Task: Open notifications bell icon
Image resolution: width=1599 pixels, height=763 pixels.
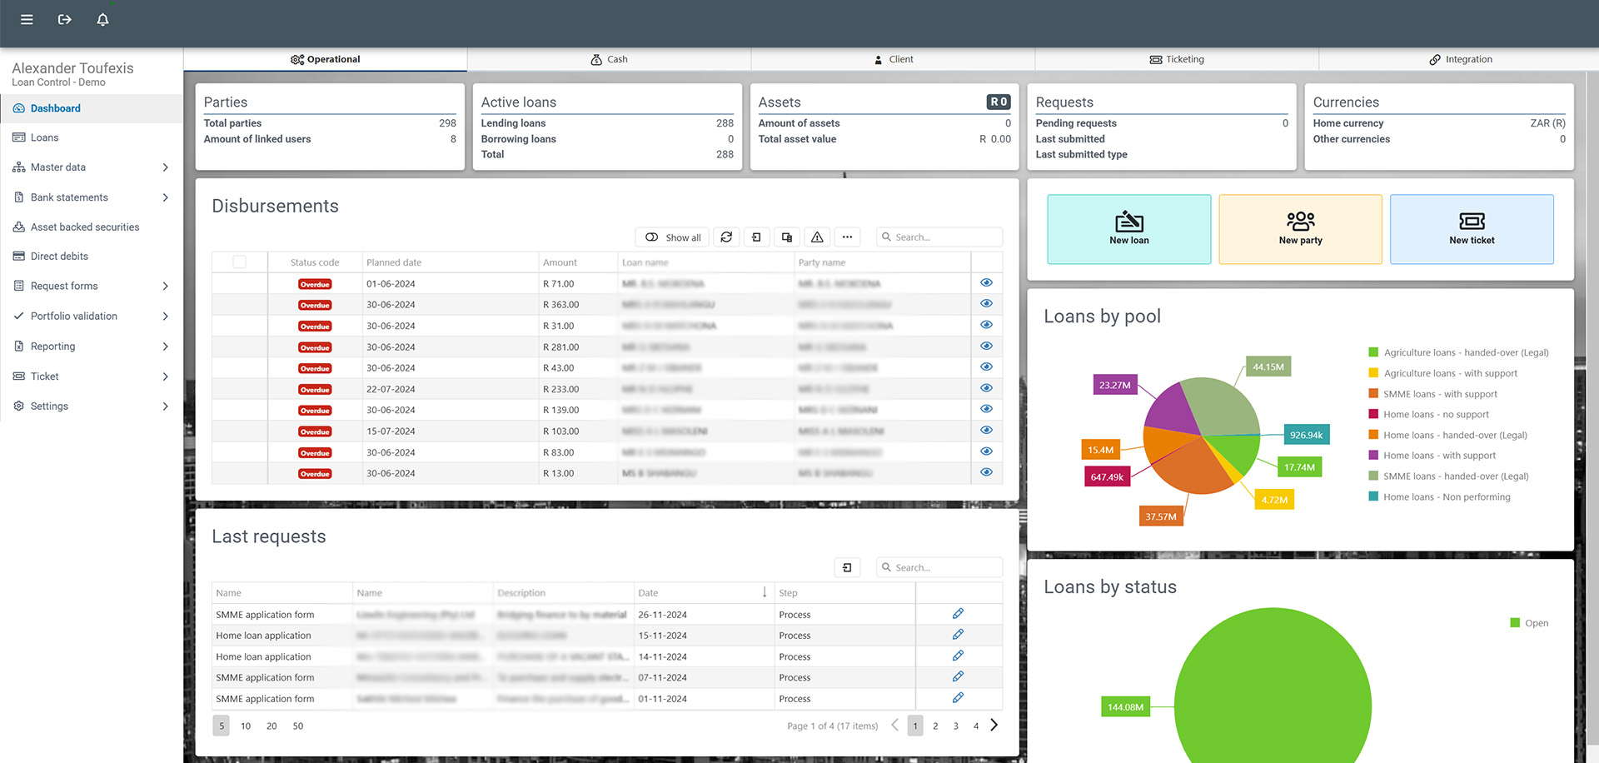Action: pyautogui.click(x=102, y=19)
